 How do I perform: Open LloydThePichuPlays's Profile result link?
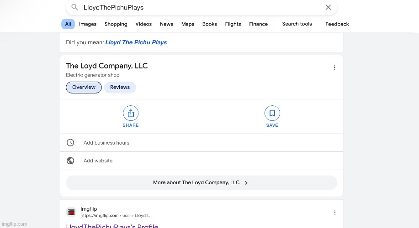tap(112, 226)
